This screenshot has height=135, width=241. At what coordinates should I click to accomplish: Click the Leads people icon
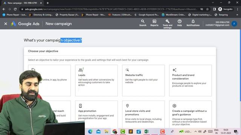click(80, 70)
